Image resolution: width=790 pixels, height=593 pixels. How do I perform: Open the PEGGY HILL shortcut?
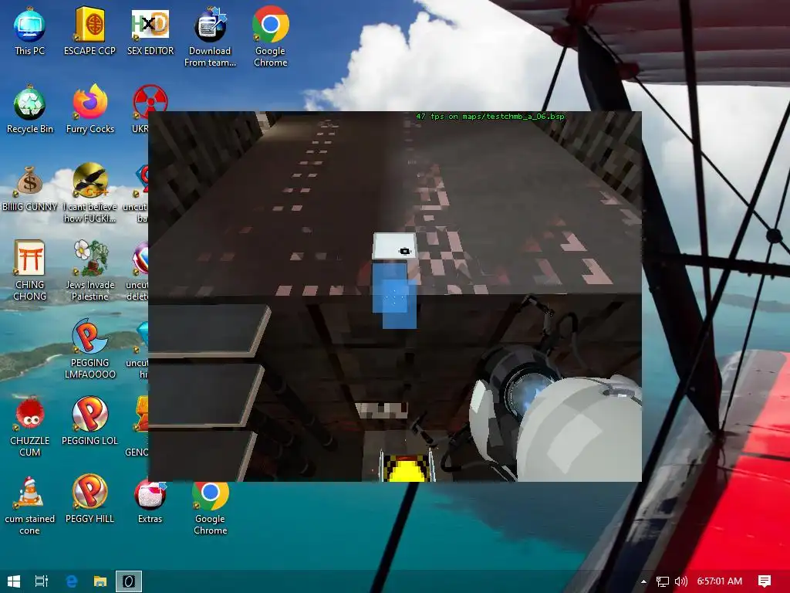[90, 499]
